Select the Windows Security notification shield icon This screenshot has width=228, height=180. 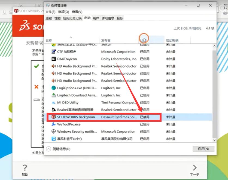54,132
